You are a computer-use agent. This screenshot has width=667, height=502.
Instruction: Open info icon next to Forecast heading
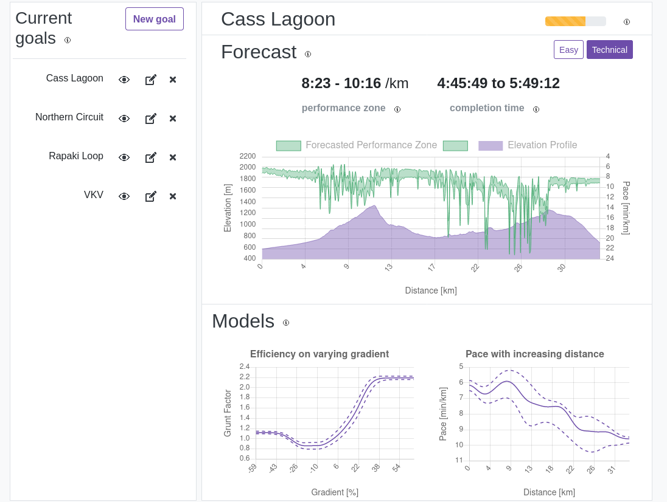coord(308,54)
